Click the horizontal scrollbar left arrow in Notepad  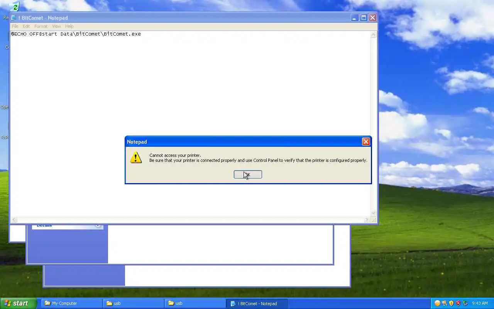point(14,220)
